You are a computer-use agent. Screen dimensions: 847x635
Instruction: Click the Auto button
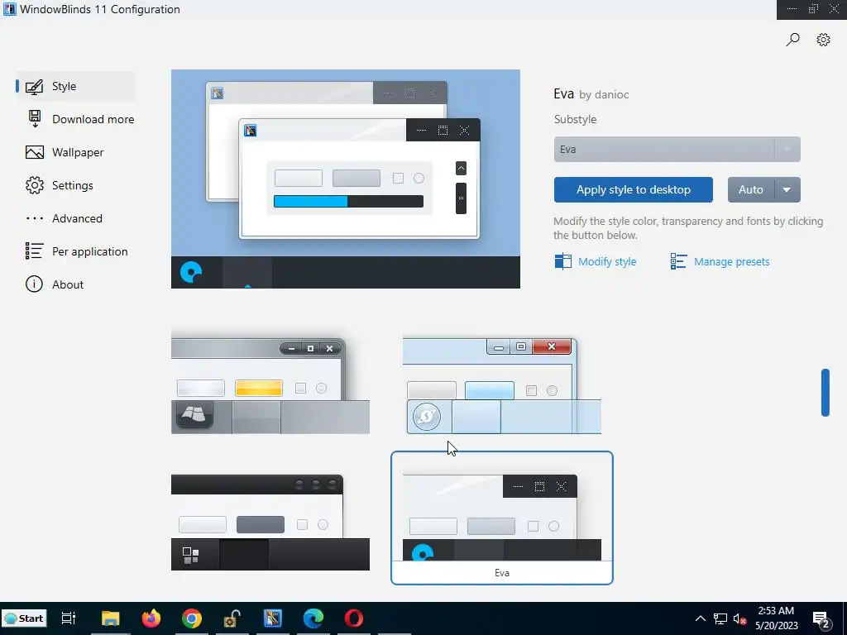coord(751,189)
